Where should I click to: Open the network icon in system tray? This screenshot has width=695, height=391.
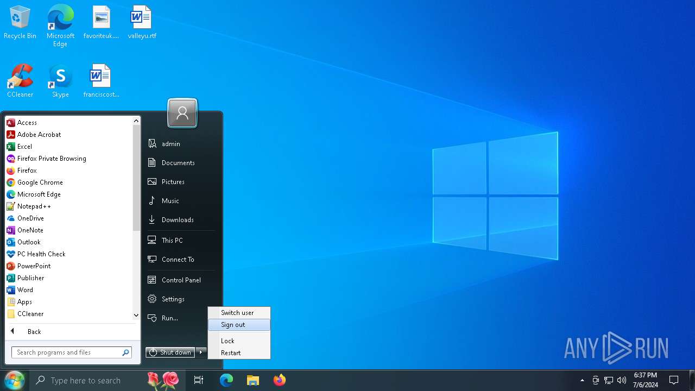coord(609,380)
